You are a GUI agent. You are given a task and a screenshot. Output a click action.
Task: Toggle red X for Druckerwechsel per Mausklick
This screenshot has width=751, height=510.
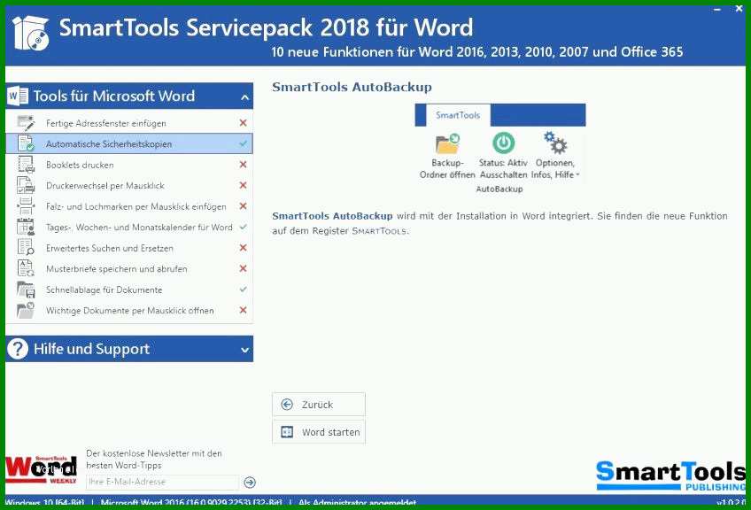coord(243,185)
